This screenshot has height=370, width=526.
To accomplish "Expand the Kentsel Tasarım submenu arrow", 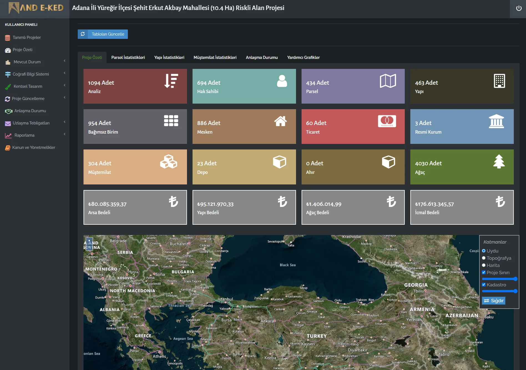I will pyautogui.click(x=65, y=85).
